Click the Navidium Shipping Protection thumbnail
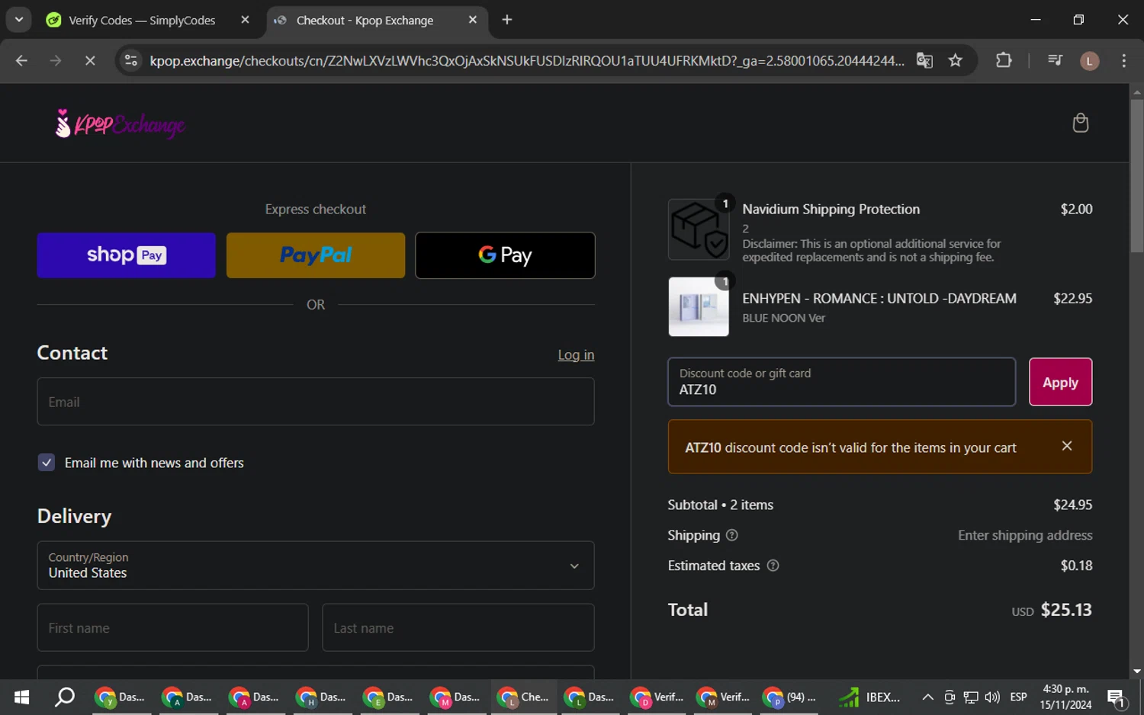 [x=699, y=229]
